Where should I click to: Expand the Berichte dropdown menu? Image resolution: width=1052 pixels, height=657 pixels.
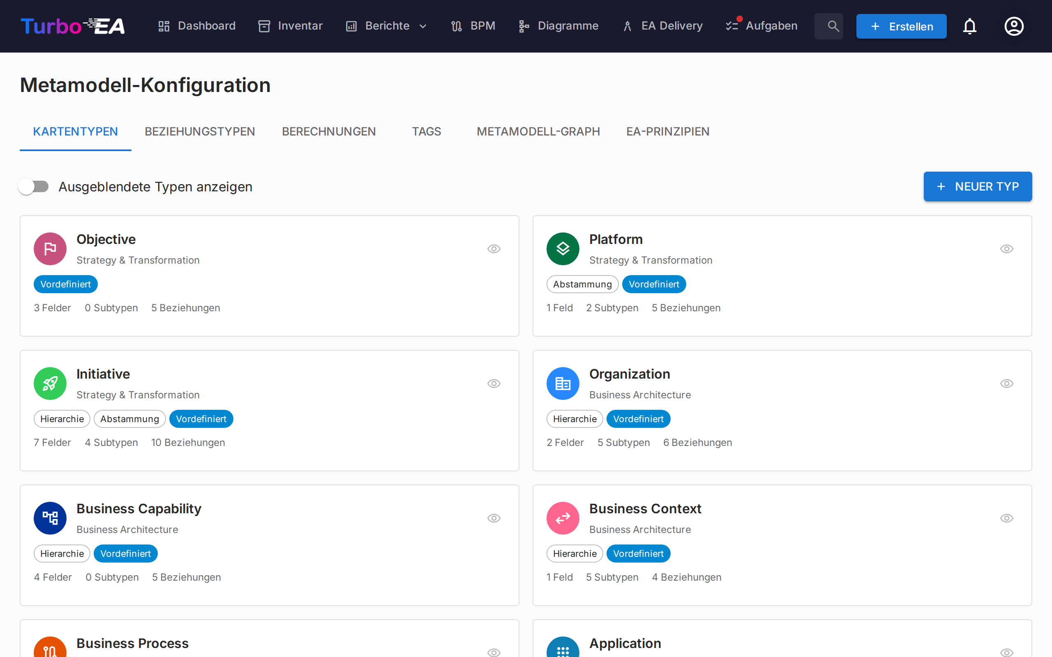pyautogui.click(x=387, y=26)
